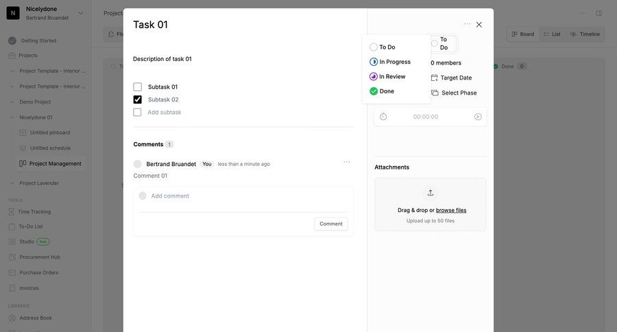
Task: Click the Add subtask text field
Action: pos(165,112)
